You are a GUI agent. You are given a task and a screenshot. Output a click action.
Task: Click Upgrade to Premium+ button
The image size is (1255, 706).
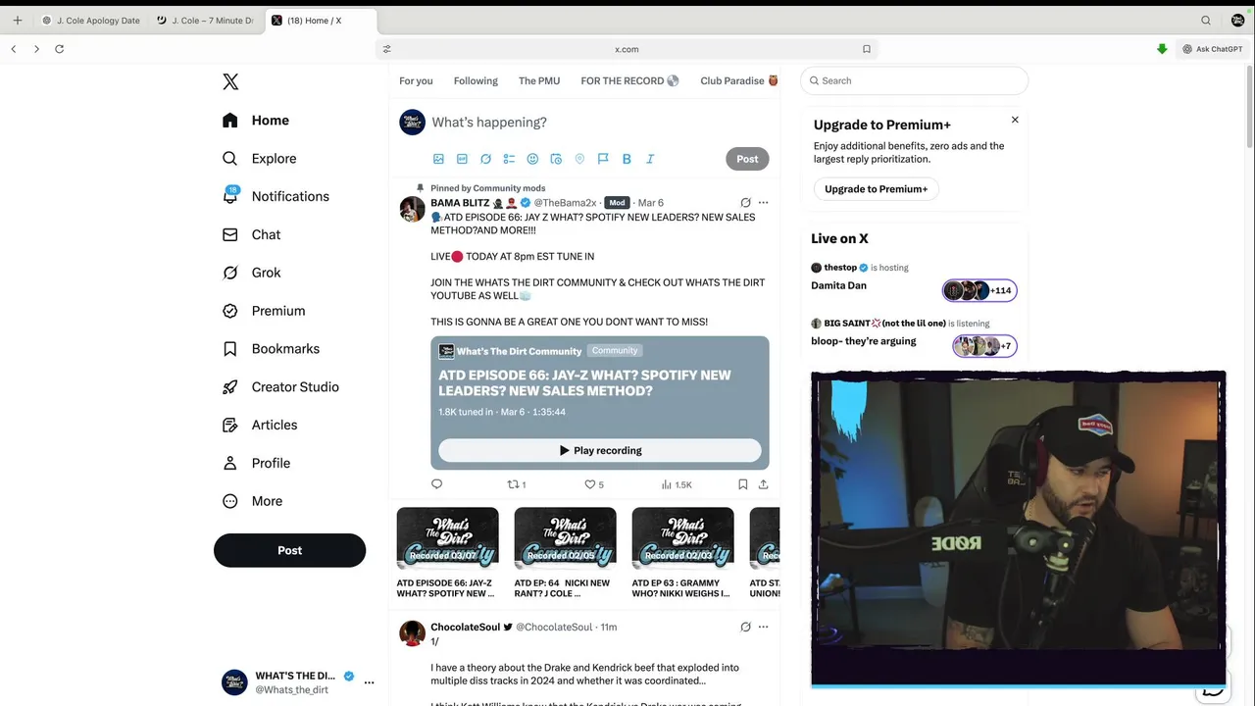[x=876, y=189]
